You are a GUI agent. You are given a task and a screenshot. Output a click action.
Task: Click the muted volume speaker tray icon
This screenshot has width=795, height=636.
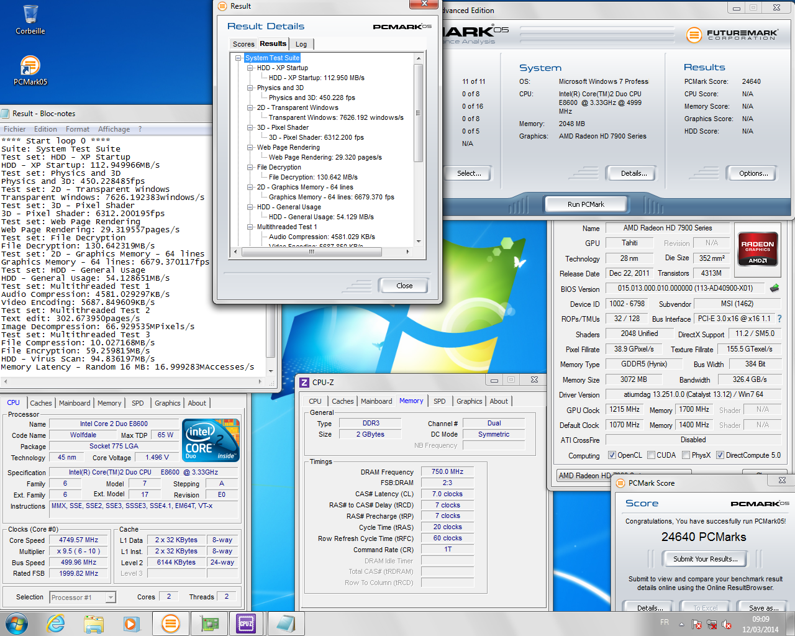click(726, 624)
